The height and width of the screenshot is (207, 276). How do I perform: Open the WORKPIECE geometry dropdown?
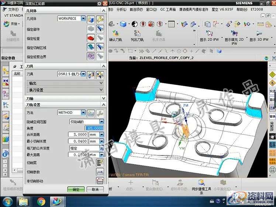(x=83, y=18)
